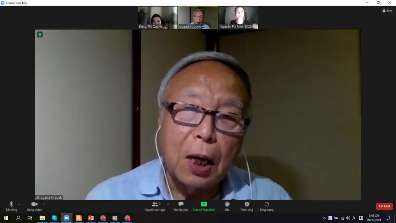
Task: Expand video options arrow beside Dừng video
Action: [x=44, y=204]
